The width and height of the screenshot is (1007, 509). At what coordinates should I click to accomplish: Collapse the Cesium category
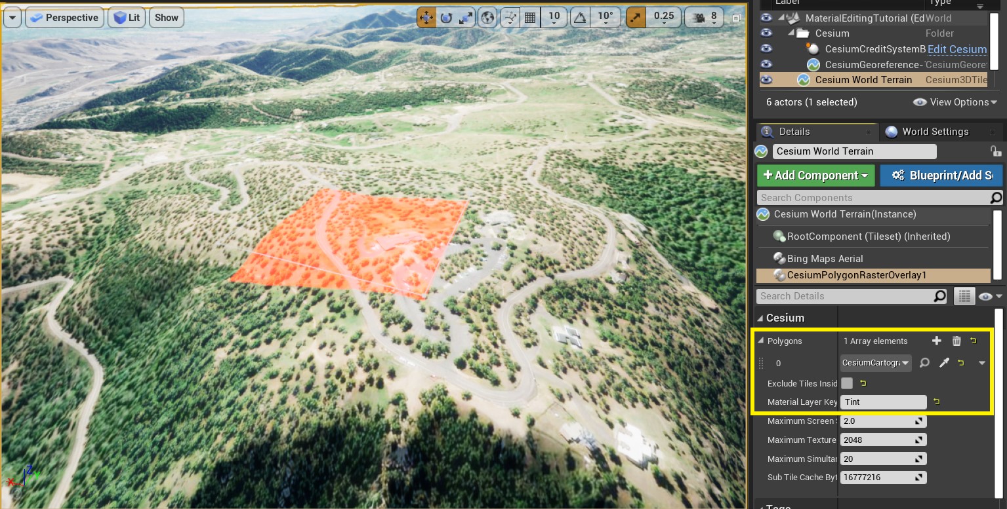coord(760,318)
